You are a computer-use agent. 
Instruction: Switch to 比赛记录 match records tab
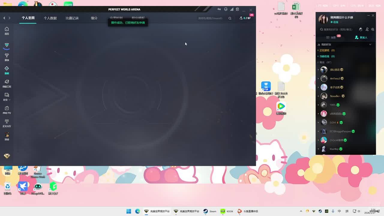coord(72,18)
